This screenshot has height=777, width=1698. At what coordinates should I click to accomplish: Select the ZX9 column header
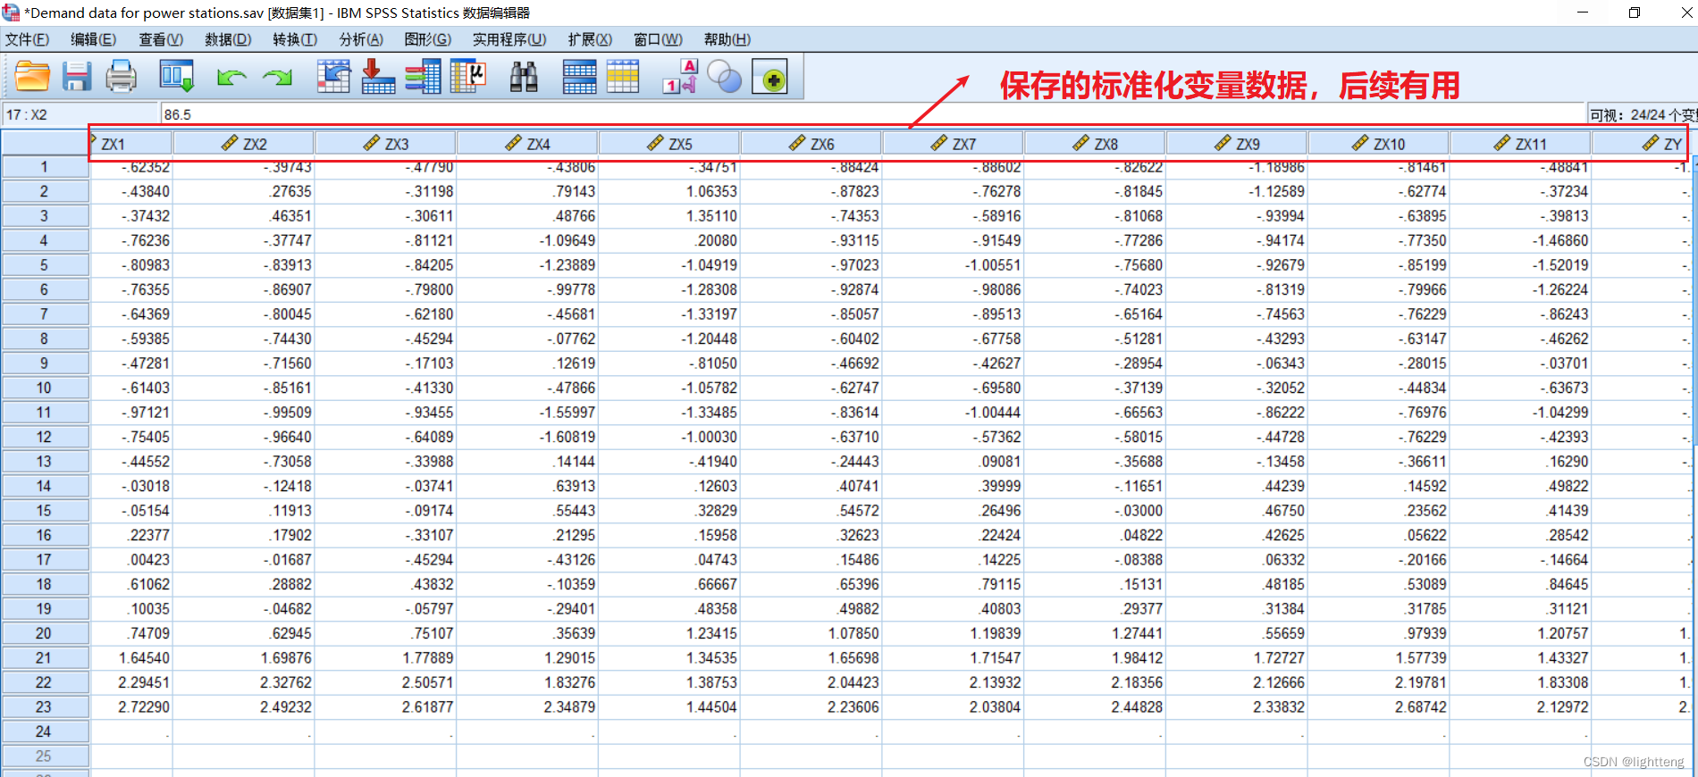[x=1237, y=144]
